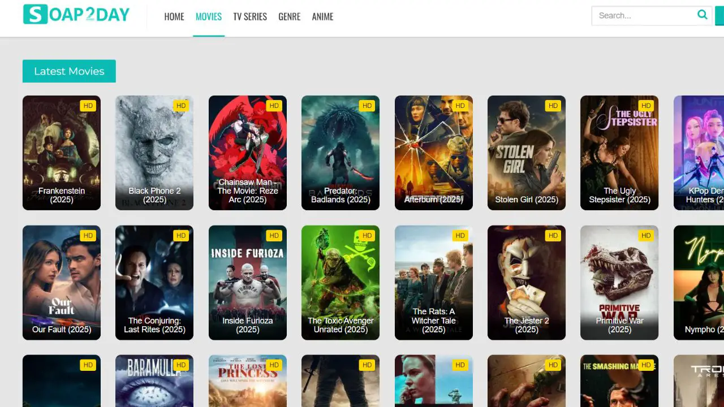Open the Home menu item

(174, 17)
